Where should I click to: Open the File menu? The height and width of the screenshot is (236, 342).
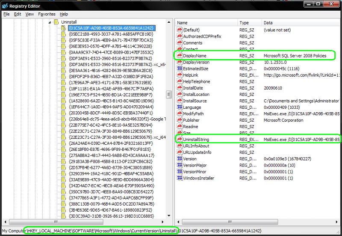coord(6,14)
